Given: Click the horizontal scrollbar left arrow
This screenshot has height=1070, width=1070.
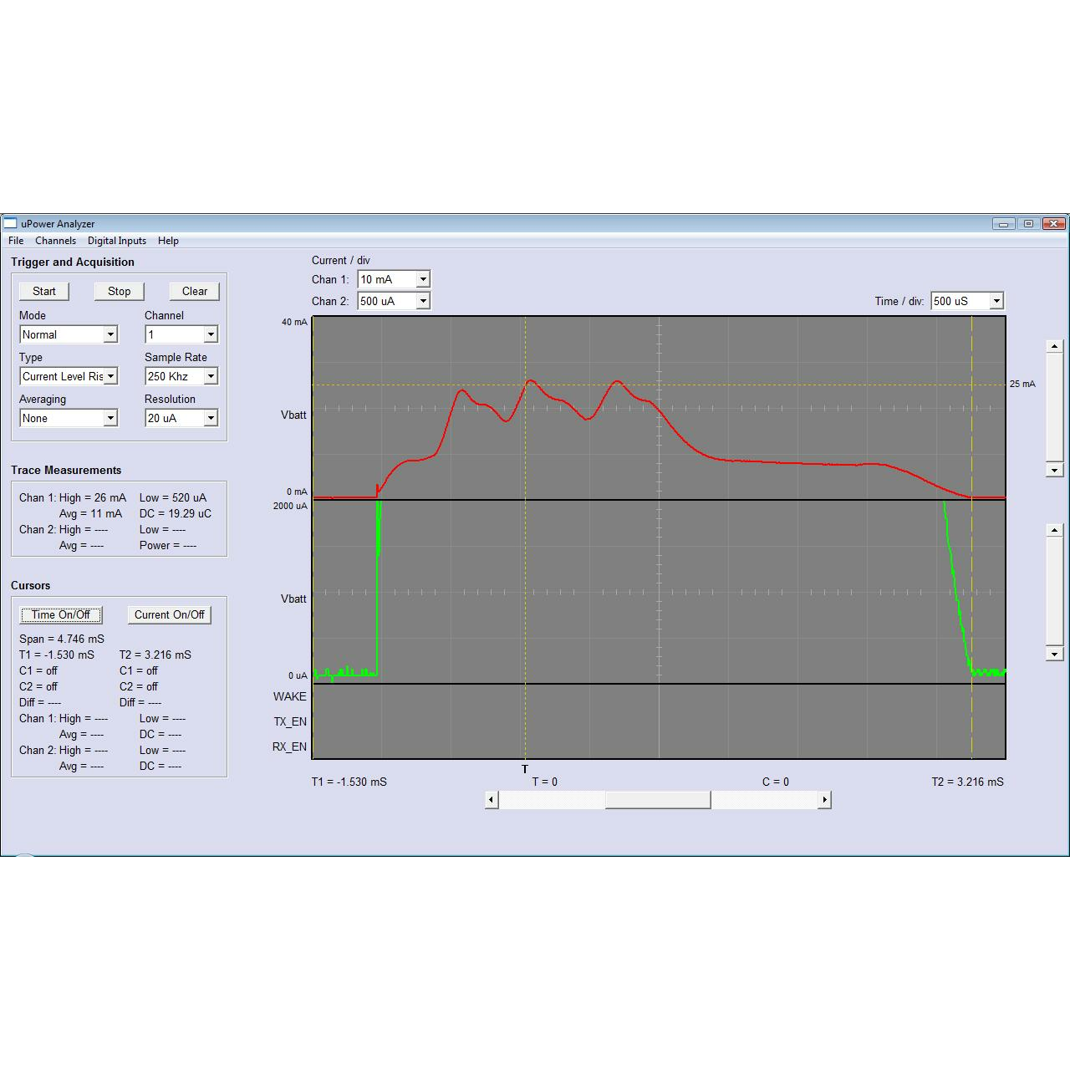Looking at the screenshot, I should click(492, 800).
